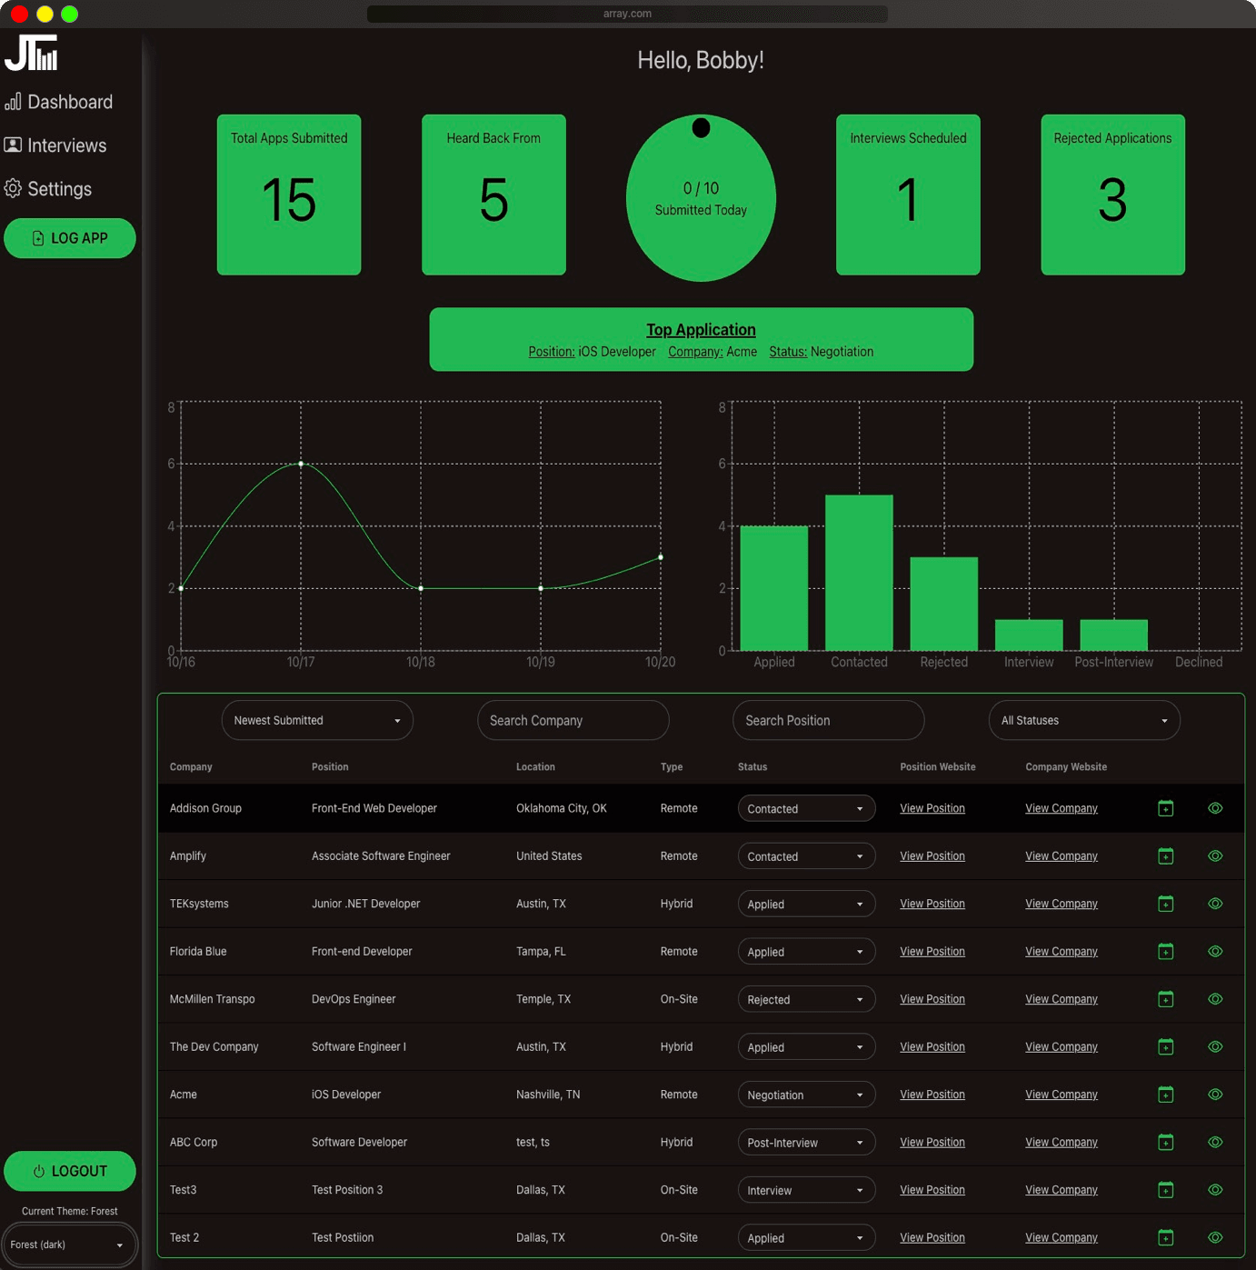Select Dashboard in the sidebar
Image resolution: width=1256 pixels, height=1270 pixels.
(x=70, y=101)
